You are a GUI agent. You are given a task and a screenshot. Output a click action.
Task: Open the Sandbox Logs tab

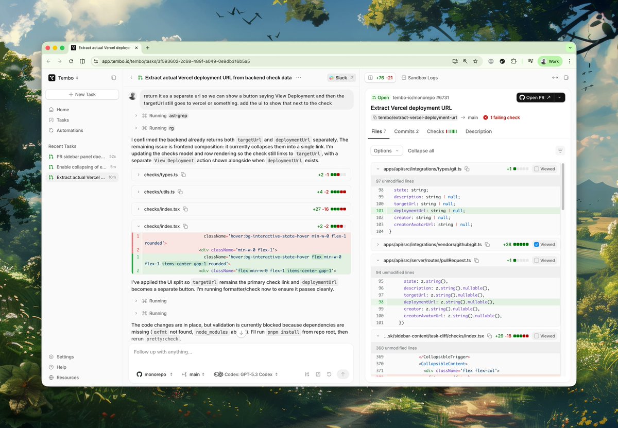[x=419, y=78]
